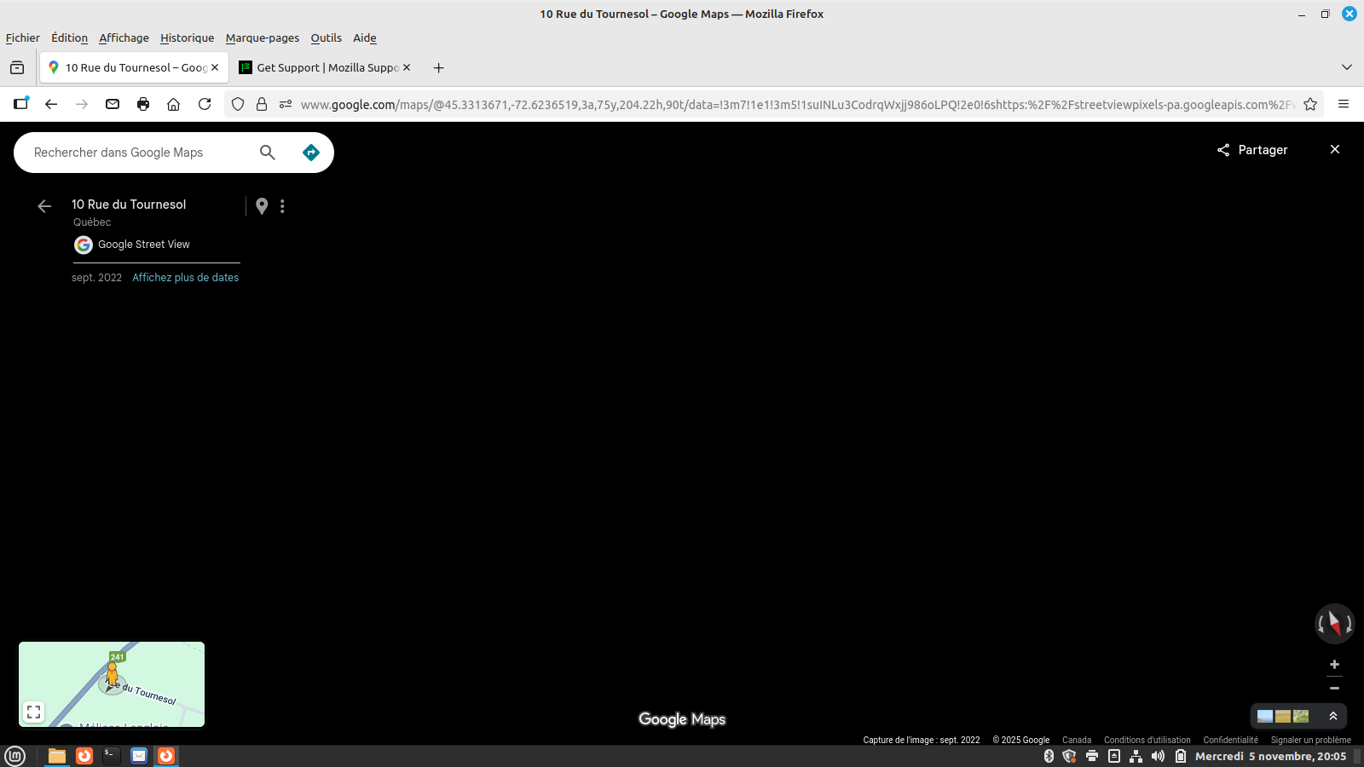The height and width of the screenshot is (767, 1364).
Task: Close the 10 Rue du Tournesol tab
Action: 215,68
